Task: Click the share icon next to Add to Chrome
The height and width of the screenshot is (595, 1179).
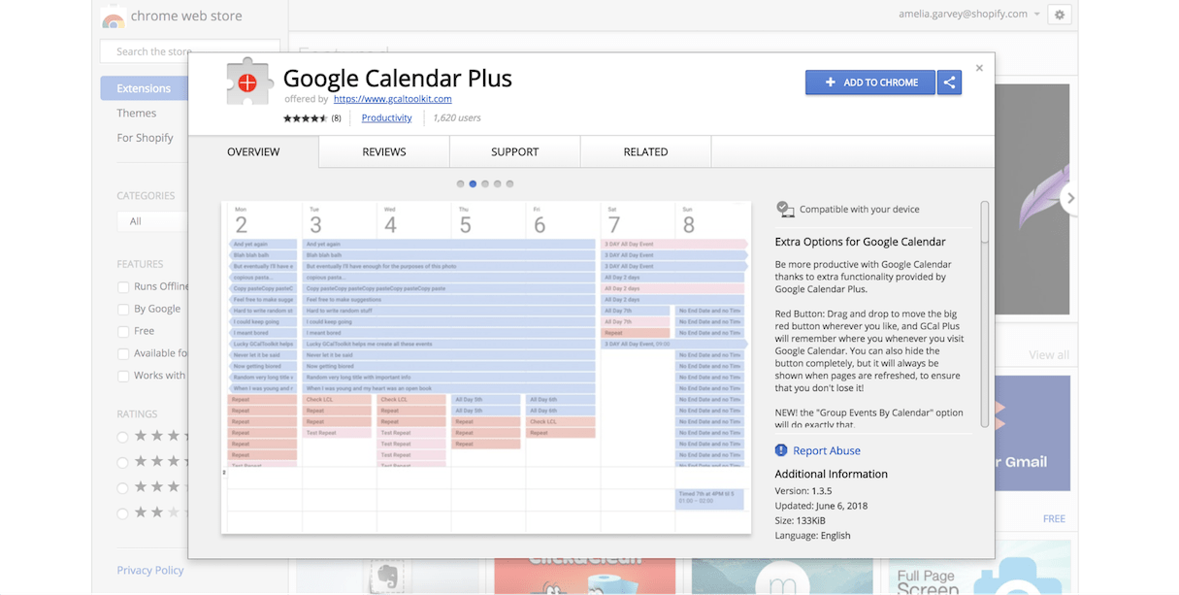Action: [950, 83]
